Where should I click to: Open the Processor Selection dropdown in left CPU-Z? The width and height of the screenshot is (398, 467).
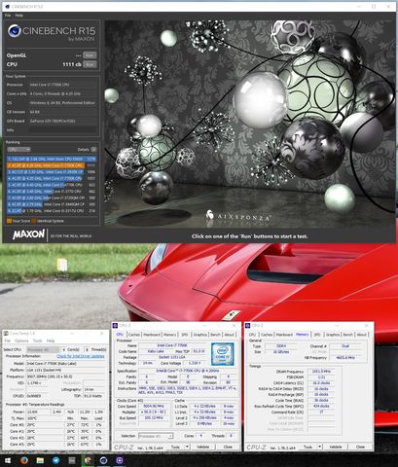pyautogui.click(x=156, y=436)
